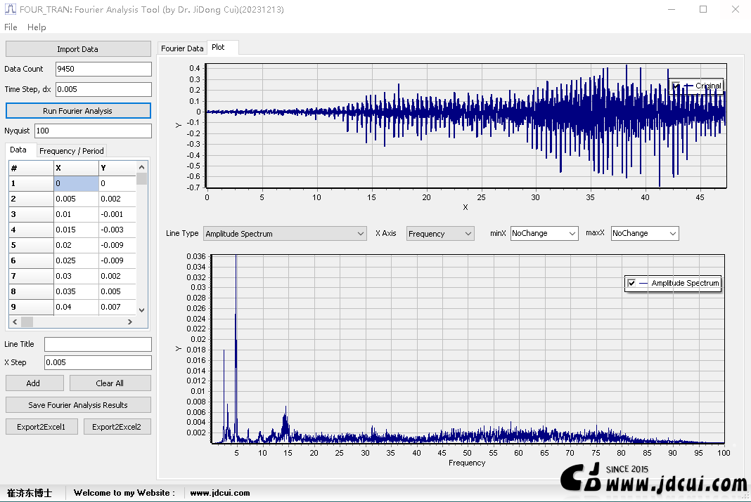
Task: Toggle the Amplitude Spectrum legend checkbox
Action: pyautogui.click(x=631, y=283)
